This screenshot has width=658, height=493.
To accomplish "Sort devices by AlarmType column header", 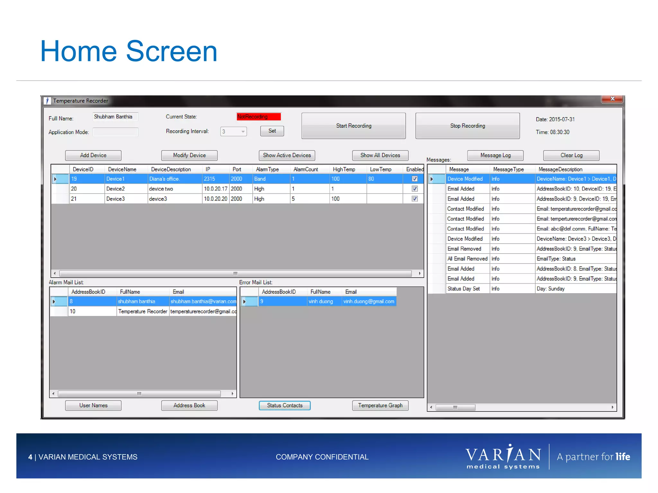I will pyautogui.click(x=267, y=169).
